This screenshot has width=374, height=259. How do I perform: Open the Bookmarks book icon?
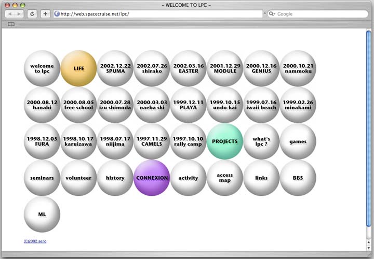point(11,24)
